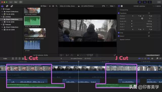The height and width of the screenshot is (92, 162).
Task: Click connect clip to primary storyline icon
Action: [13, 59]
